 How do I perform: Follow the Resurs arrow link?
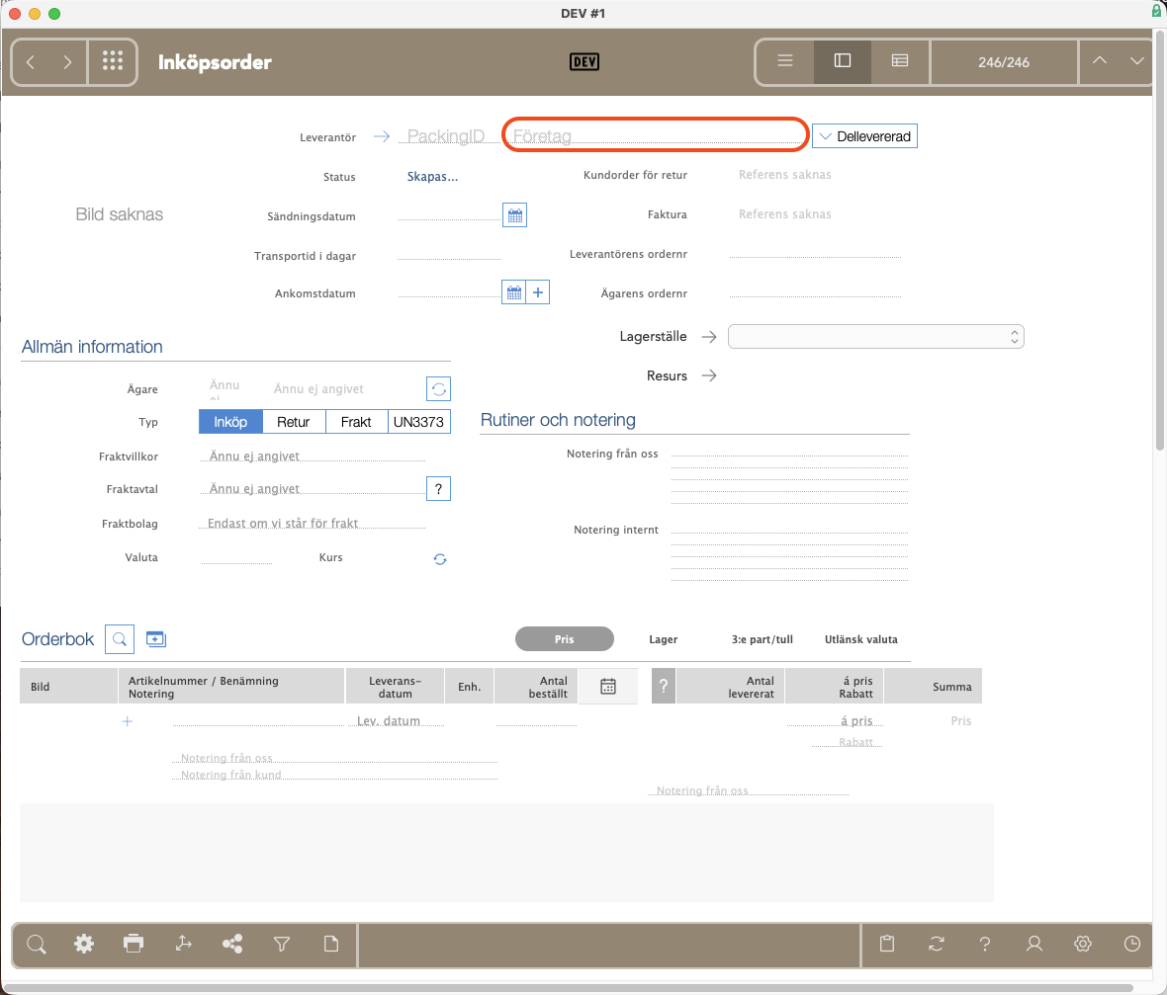[709, 375]
